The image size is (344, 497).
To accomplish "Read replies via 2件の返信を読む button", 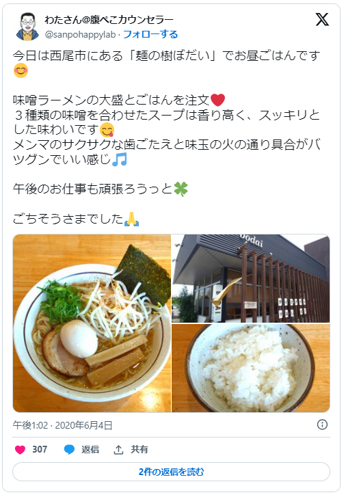I will (x=171, y=472).
